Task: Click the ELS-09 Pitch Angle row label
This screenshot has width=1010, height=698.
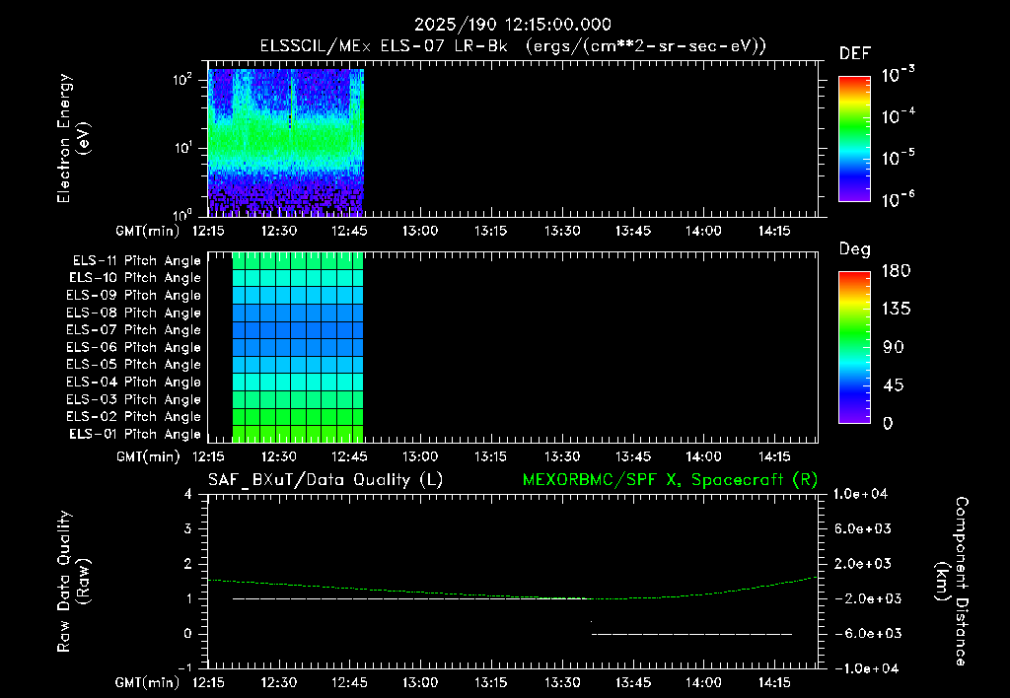Action: pos(134,296)
